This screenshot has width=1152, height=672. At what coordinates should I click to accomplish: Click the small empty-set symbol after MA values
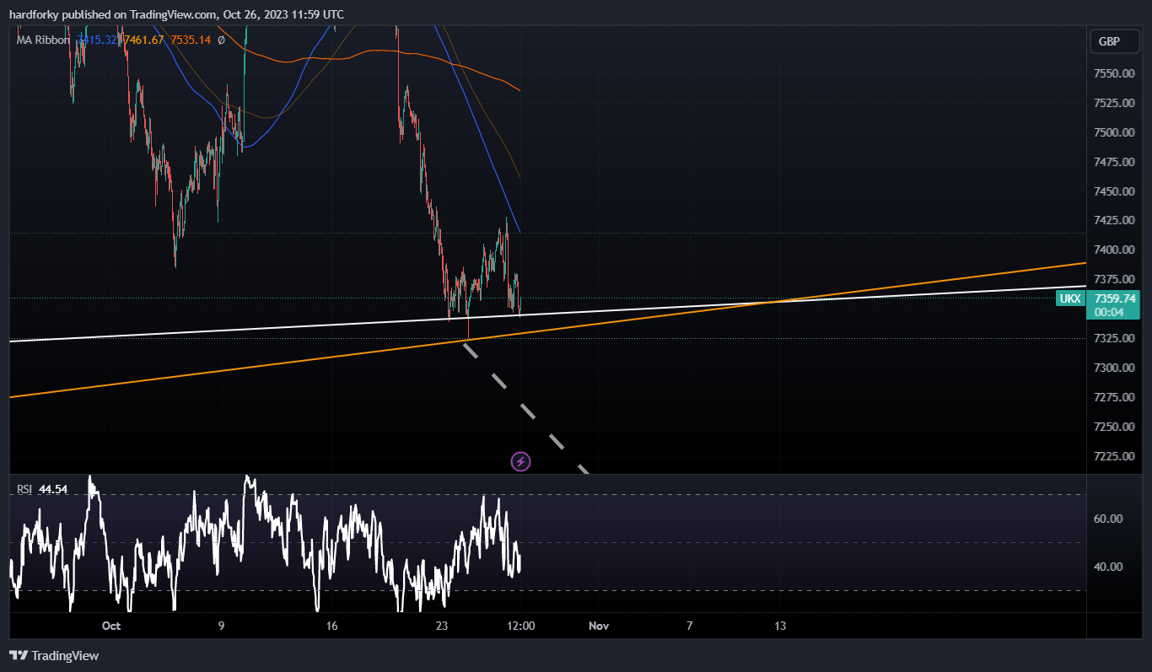point(221,40)
